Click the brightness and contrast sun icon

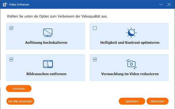coord(131,33)
